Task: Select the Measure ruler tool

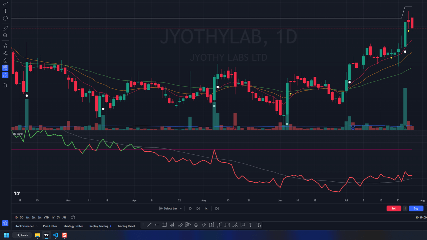Action: point(5,28)
